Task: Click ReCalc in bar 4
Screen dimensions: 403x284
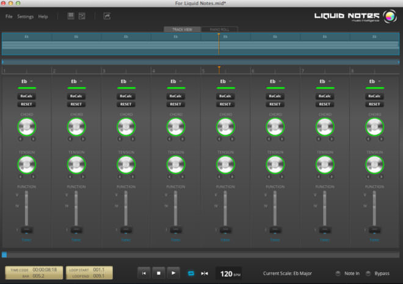Action: 176,96
